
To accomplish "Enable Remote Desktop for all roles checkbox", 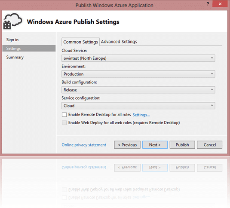I will (x=64, y=115).
